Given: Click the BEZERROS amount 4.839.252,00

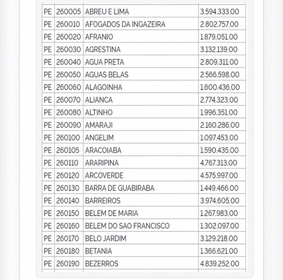Looking at the screenshot, I should click(219, 264).
